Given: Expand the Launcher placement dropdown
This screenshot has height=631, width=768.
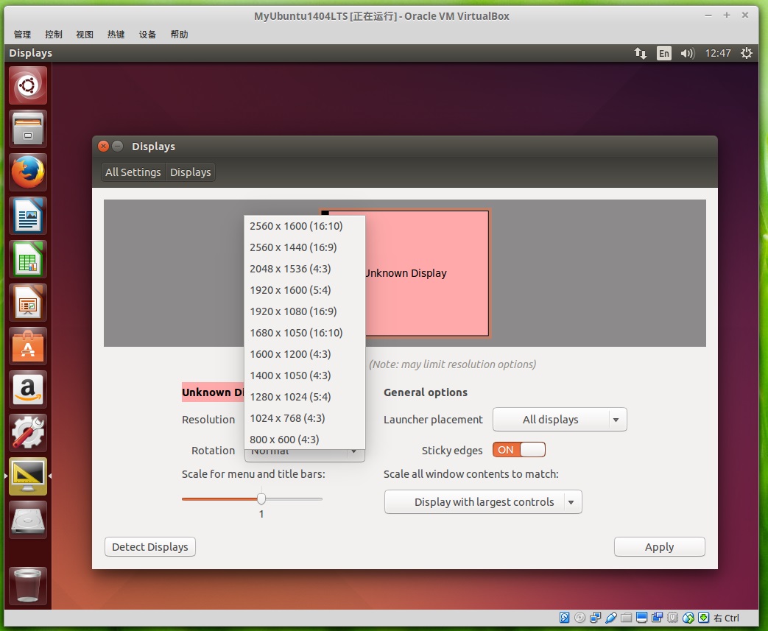Looking at the screenshot, I should pos(559,420).
